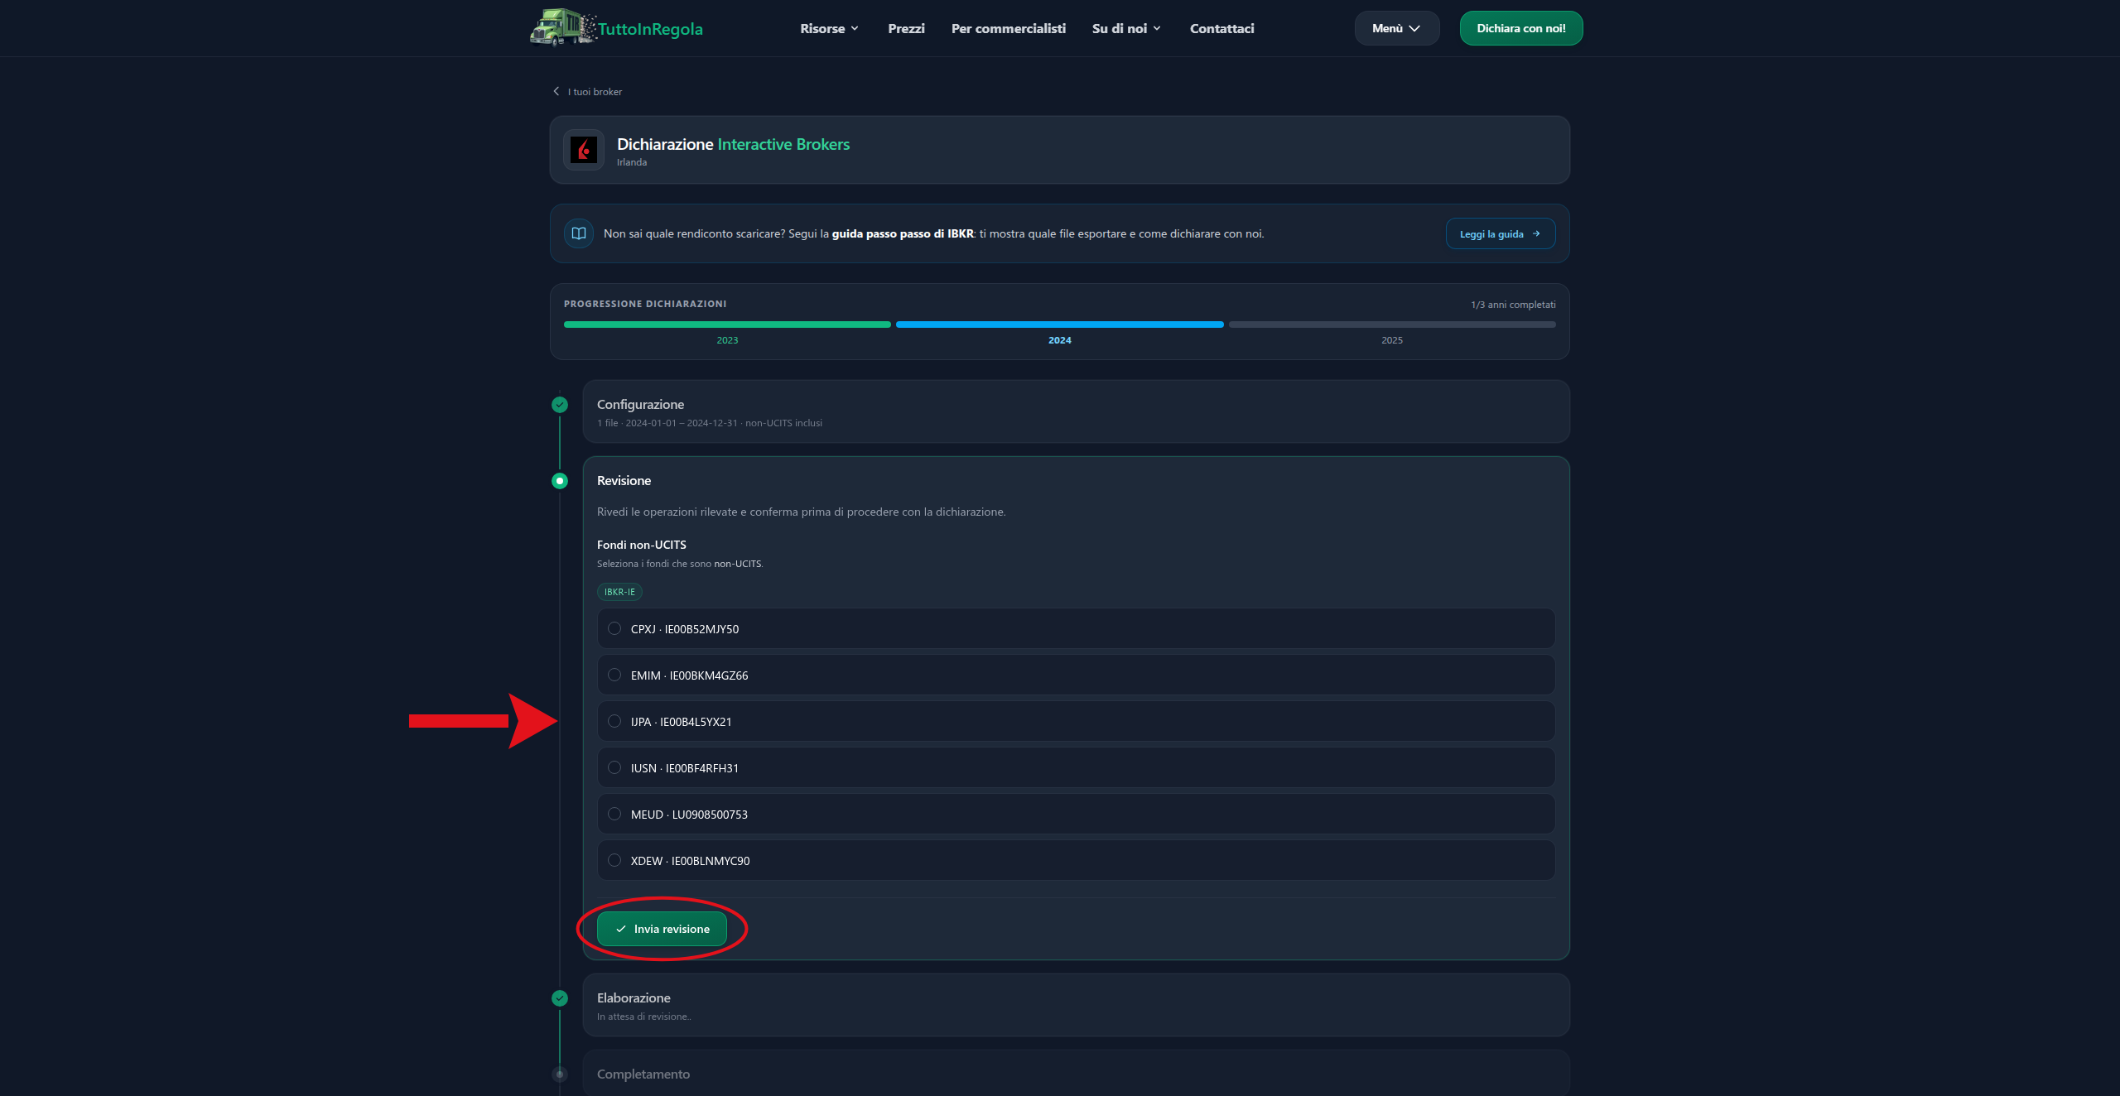The height and width of the screenshot is (1096, 2120).
Task: Click the 1/3 anni completati text
Action: 1513,305
